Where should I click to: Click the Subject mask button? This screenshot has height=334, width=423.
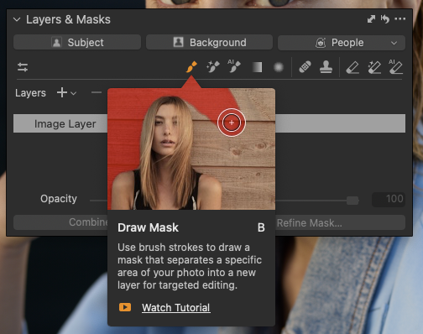click(77, 43)
